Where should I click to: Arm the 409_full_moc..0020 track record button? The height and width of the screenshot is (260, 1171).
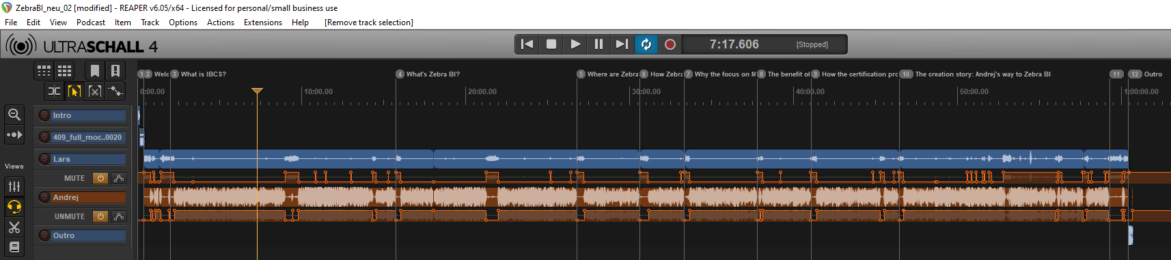44,137
